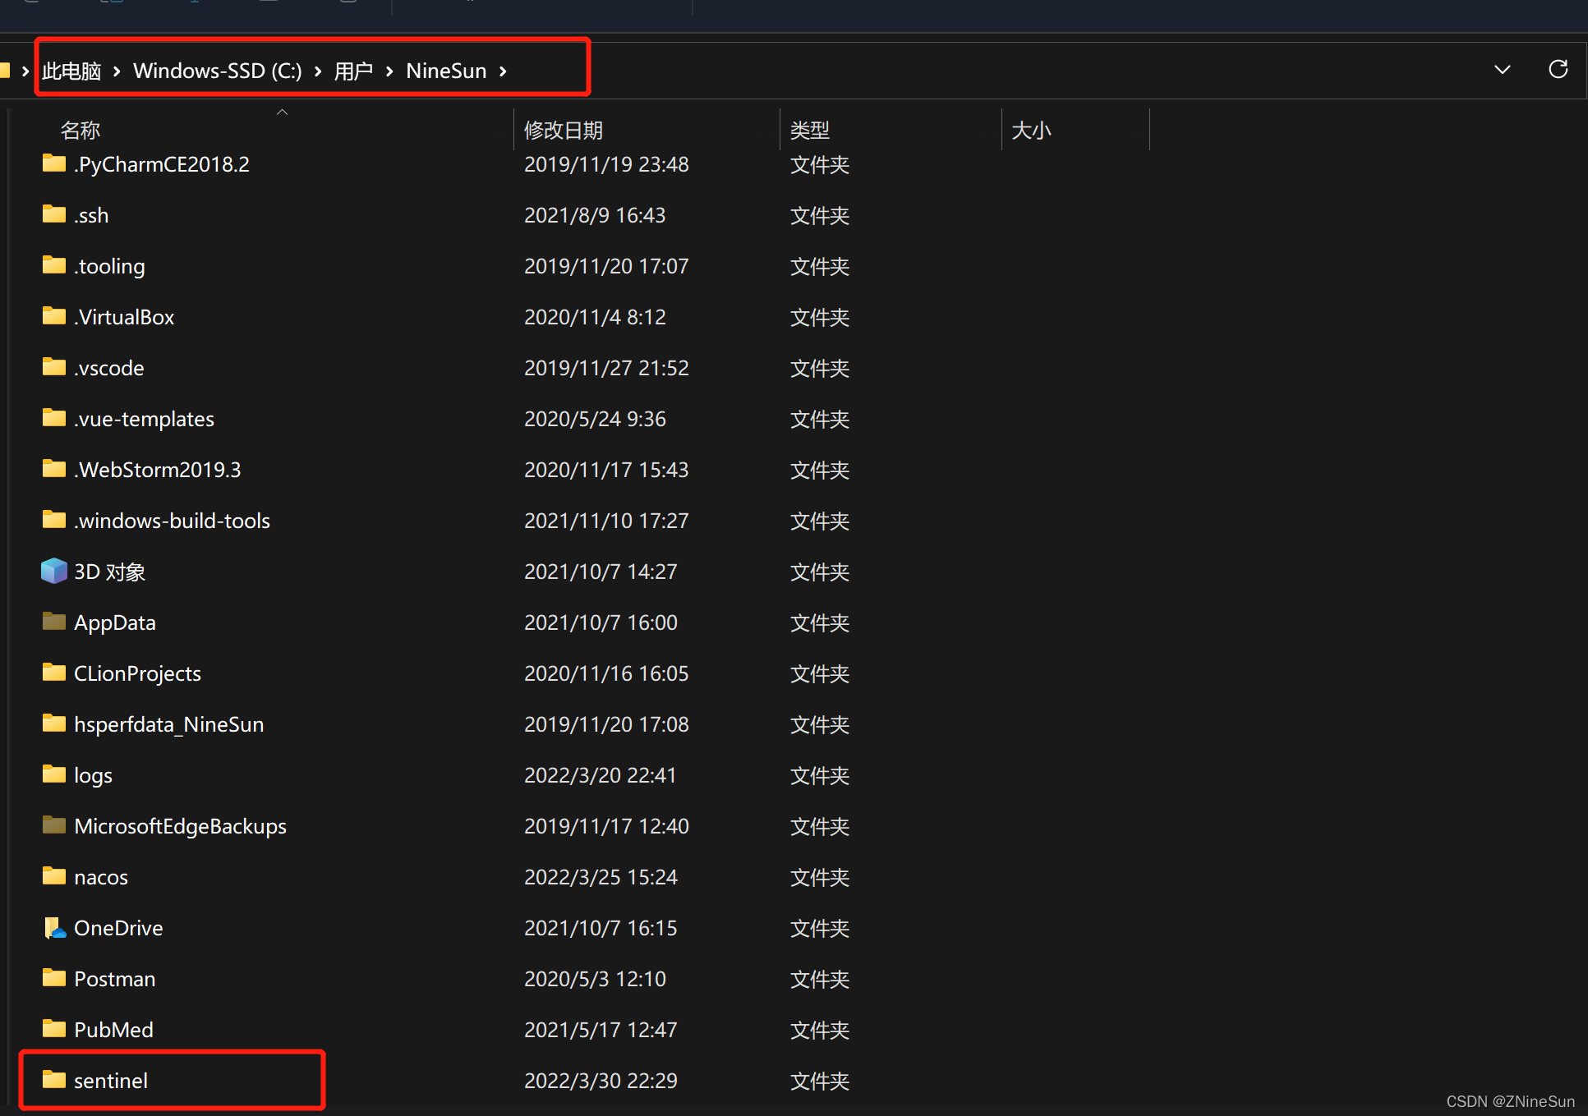The height and width of the screenshot is (1116, 1588).
Task: Select the PubMed folder icon
Action: (54, 1029)
